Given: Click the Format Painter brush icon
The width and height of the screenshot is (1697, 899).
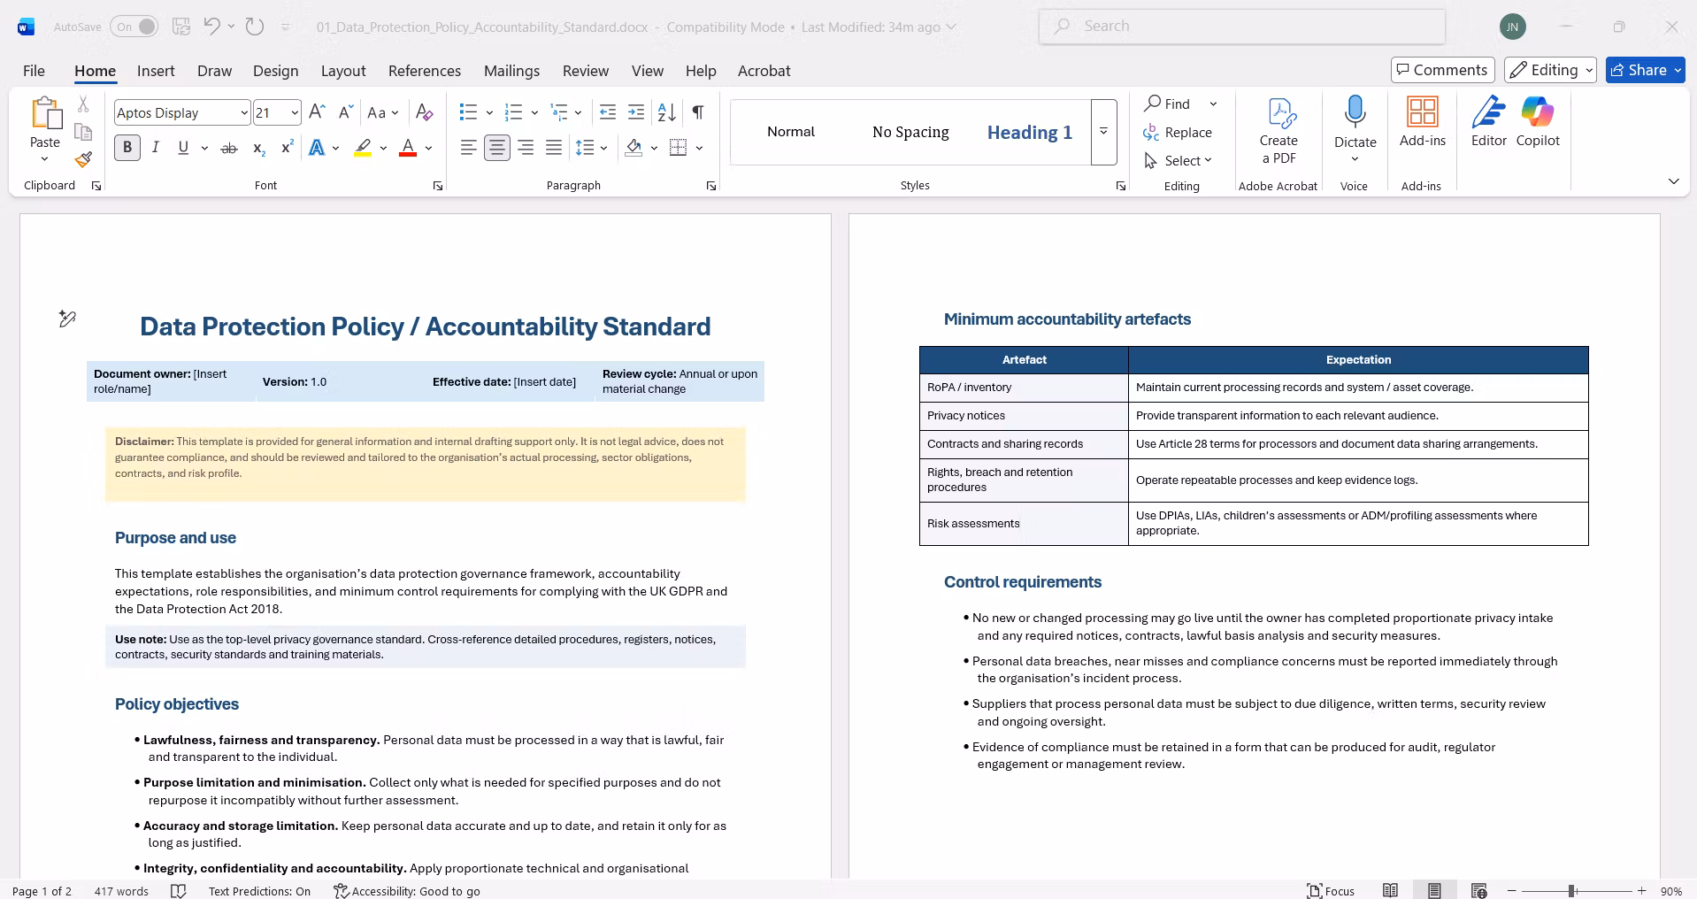Looking at the screenshot, I should click(x=83, y=159).
